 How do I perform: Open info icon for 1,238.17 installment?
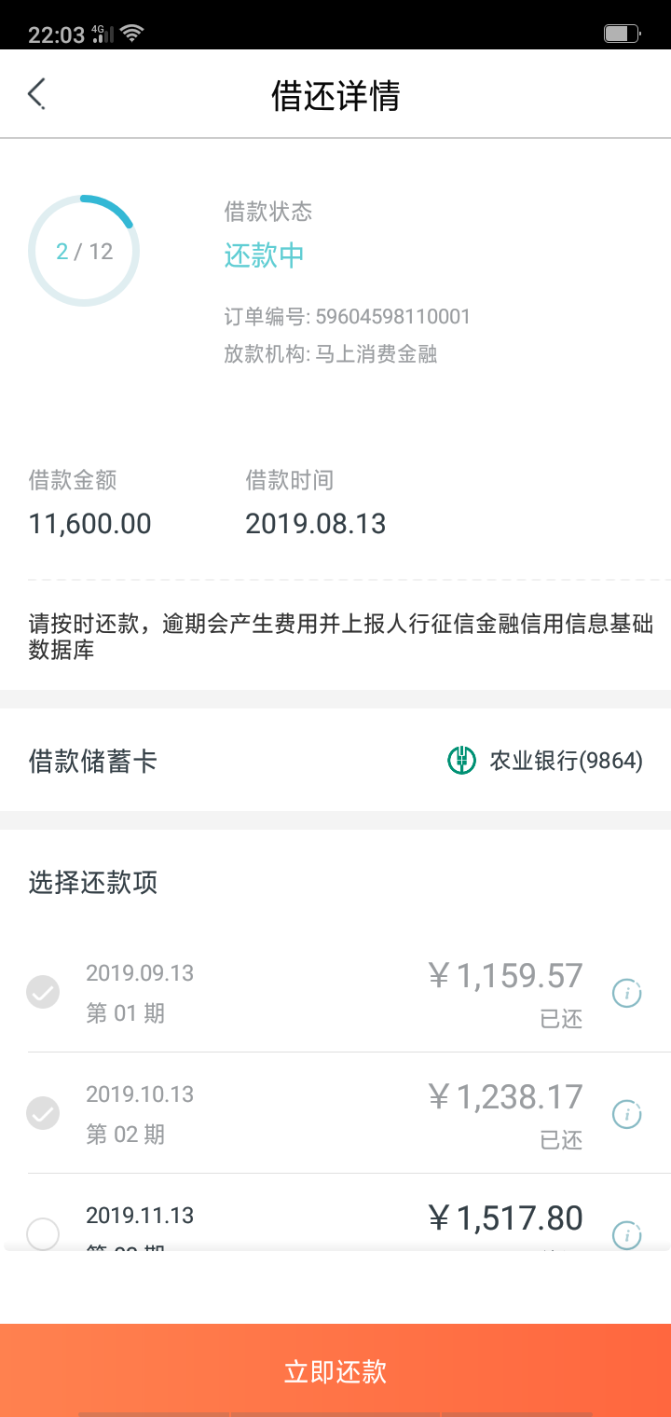pyautogui.click(x=626, y=1114)
